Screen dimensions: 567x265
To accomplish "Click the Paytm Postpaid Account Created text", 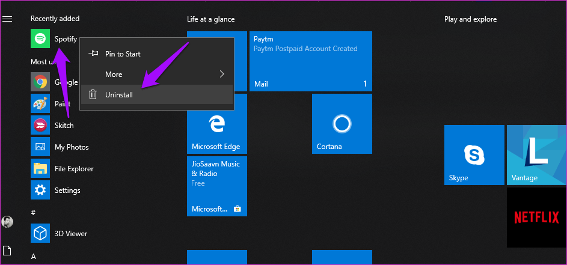I will pyautogui.click(x=305, y=49).
